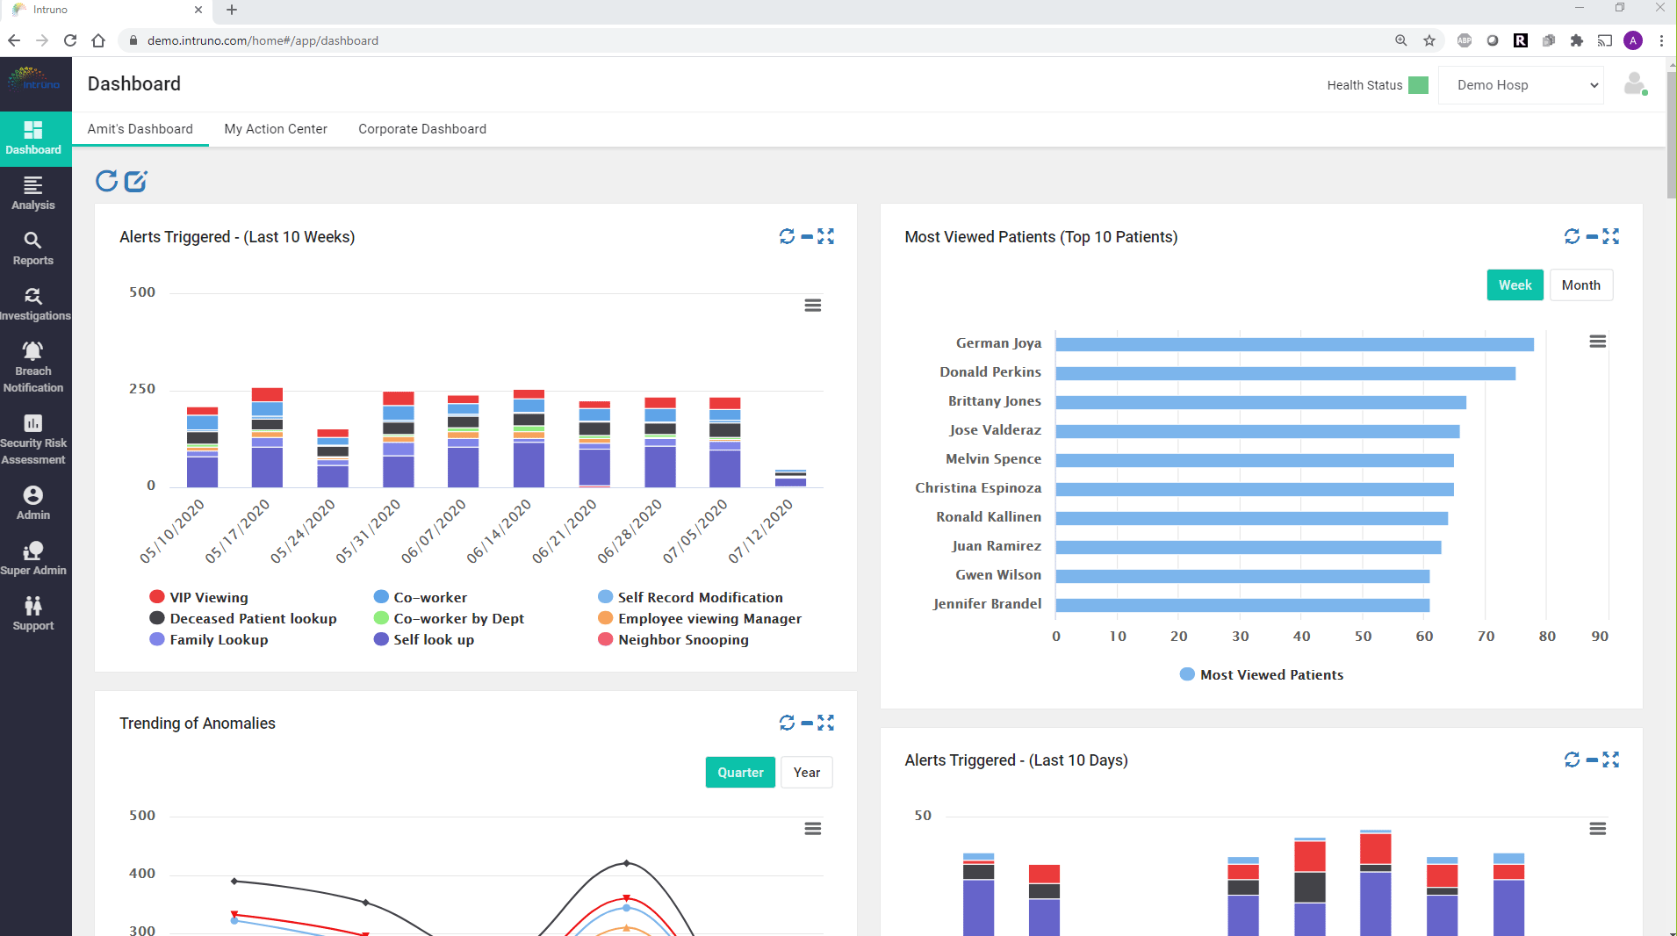Screen dimensions: 1677x936
Task: Open the Dashboard sidebar item
Action: [x=33, y=138]
